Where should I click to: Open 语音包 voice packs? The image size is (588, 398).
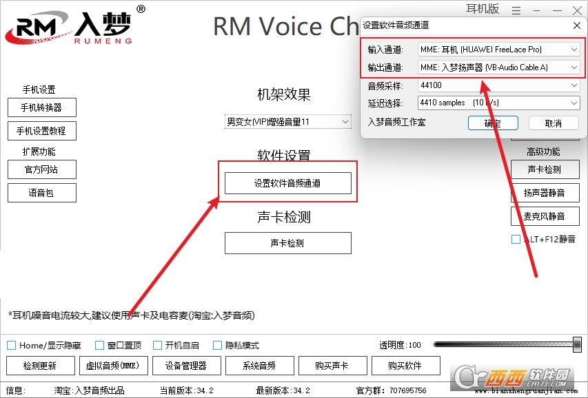42,193
